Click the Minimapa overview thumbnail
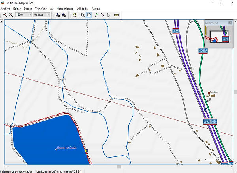237x173 pixels. click(x=219, y=36)
